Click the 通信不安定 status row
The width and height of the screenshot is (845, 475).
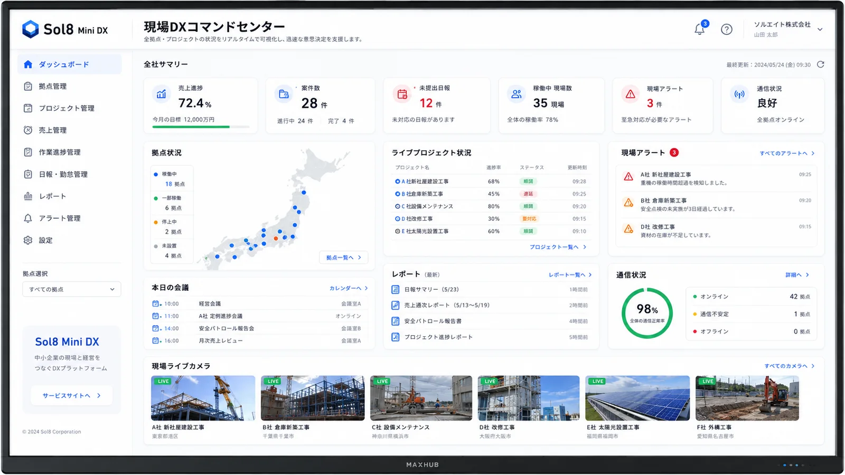click(752, 314)
